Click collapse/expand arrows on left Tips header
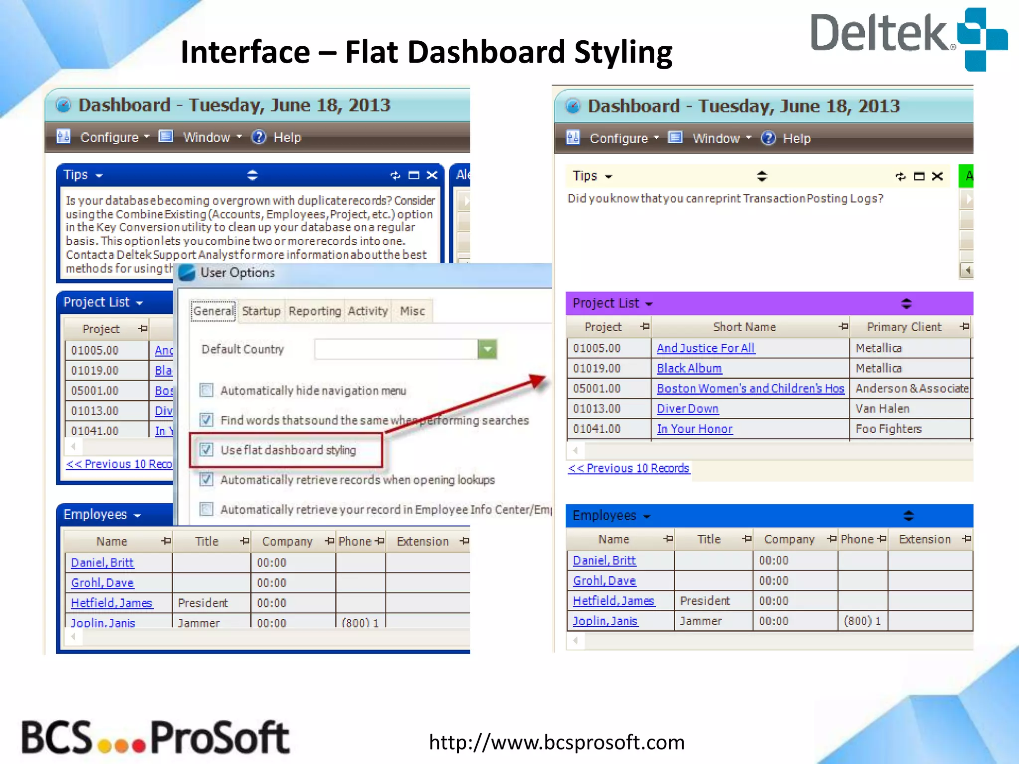The width and height of the screenshot is (1019, 764). coord(252,175)
